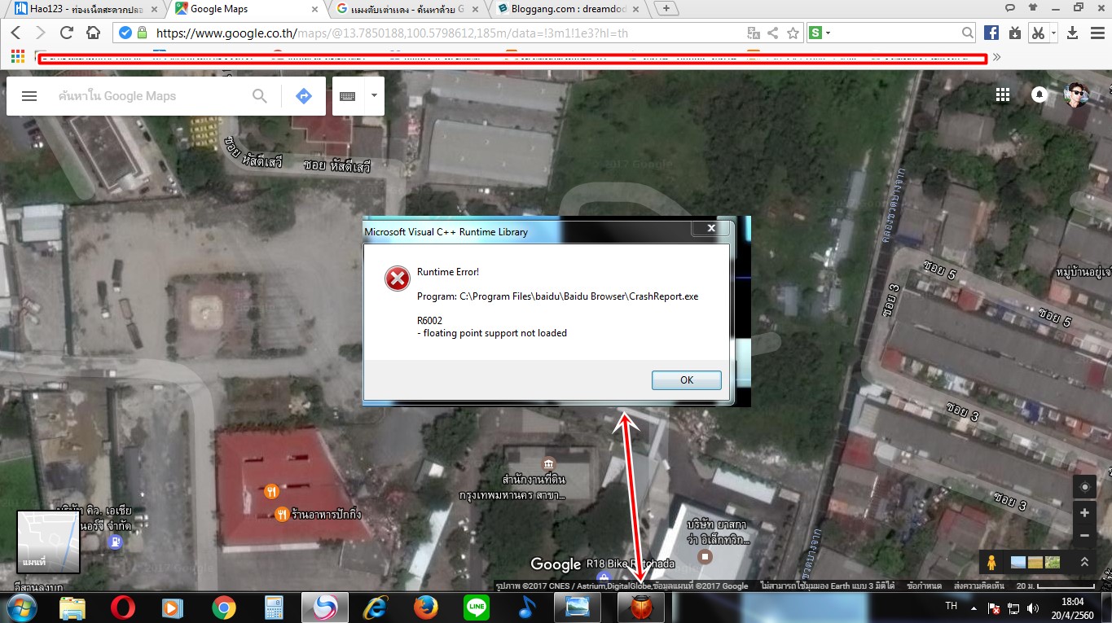
Task: Click the translate page icon in address bar
Action: (x=754, y=33)
